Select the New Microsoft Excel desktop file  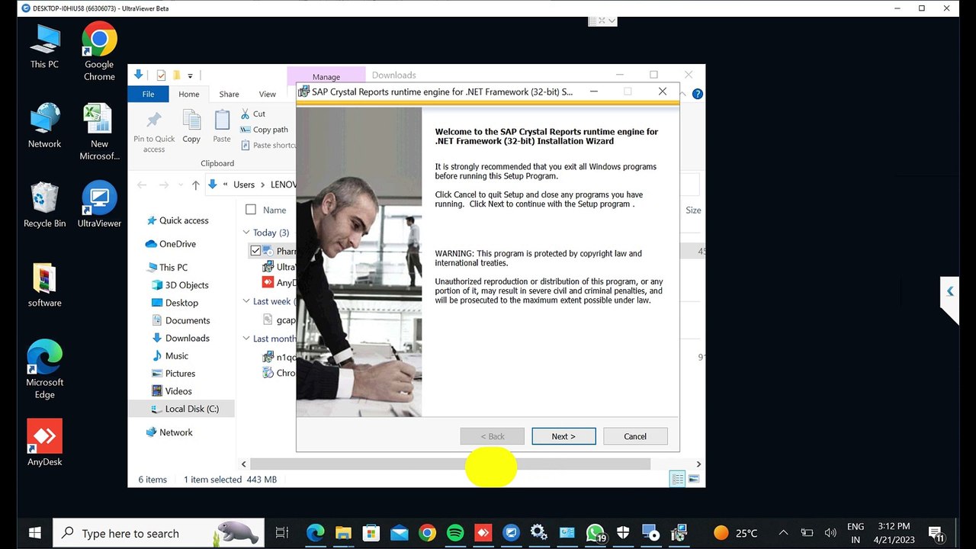coord(99,132)
